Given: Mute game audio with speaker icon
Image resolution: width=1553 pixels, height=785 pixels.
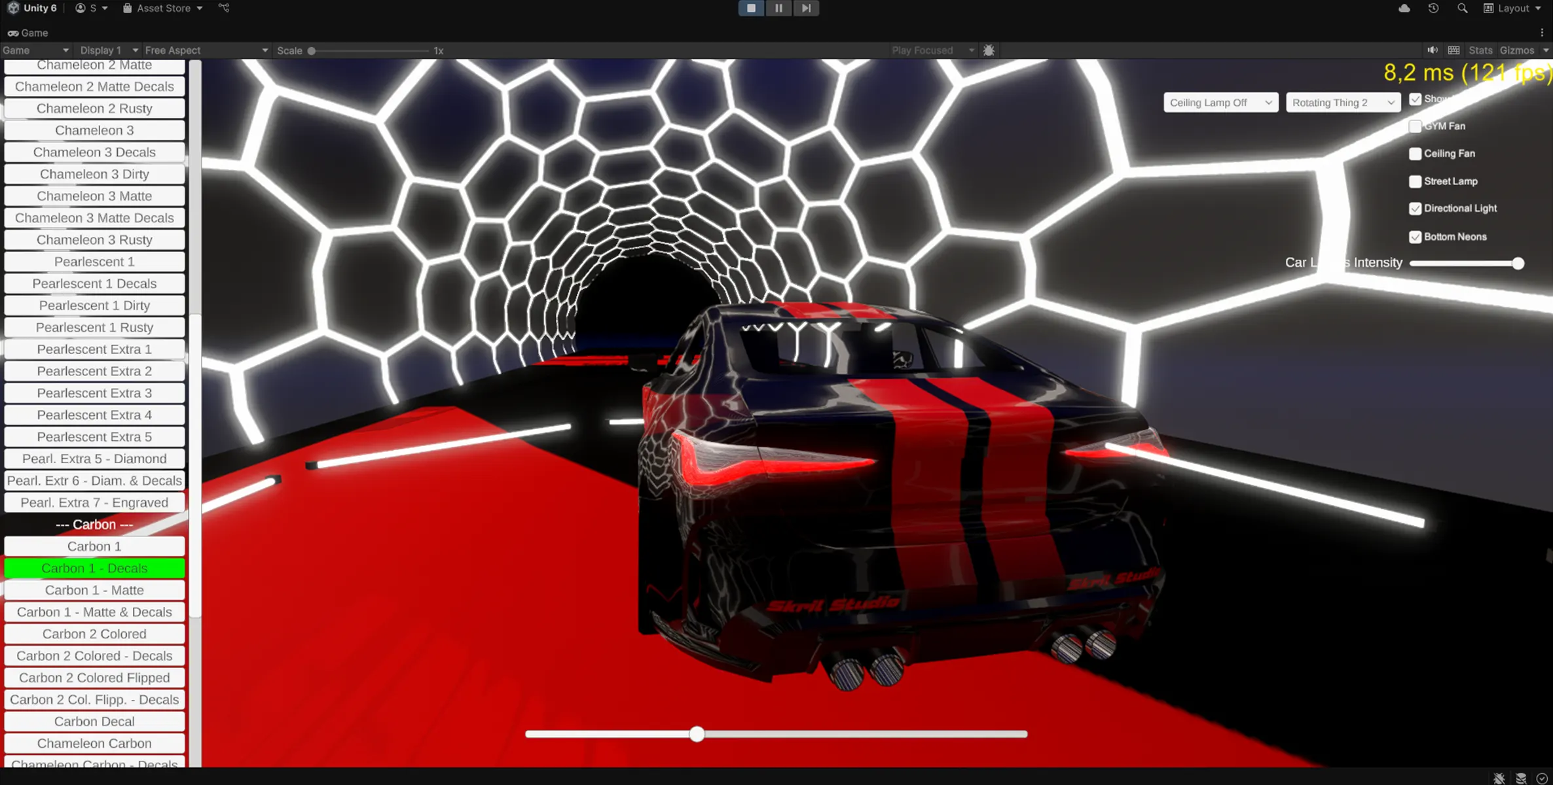Looking at the screenshot, I should click(1433, 50).
